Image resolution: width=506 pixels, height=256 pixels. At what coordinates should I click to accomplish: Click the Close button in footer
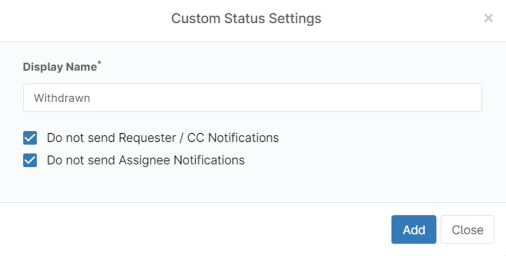[x=467, y=230]
